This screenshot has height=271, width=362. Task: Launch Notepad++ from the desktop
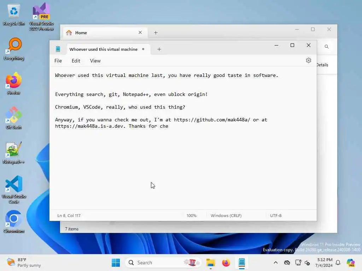[x=14, y=152]
